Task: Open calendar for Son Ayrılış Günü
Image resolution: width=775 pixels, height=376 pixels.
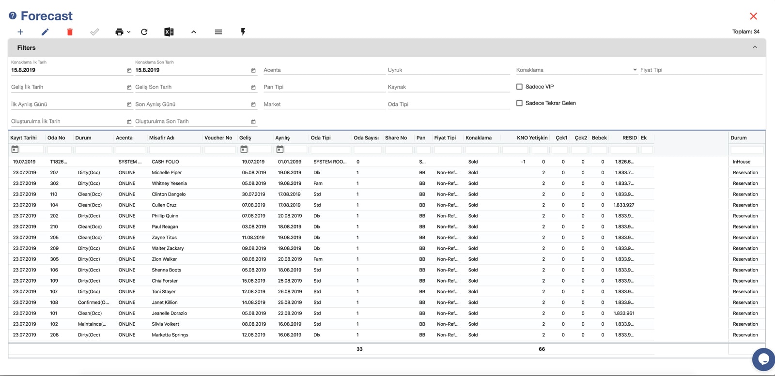Action: 253,105
